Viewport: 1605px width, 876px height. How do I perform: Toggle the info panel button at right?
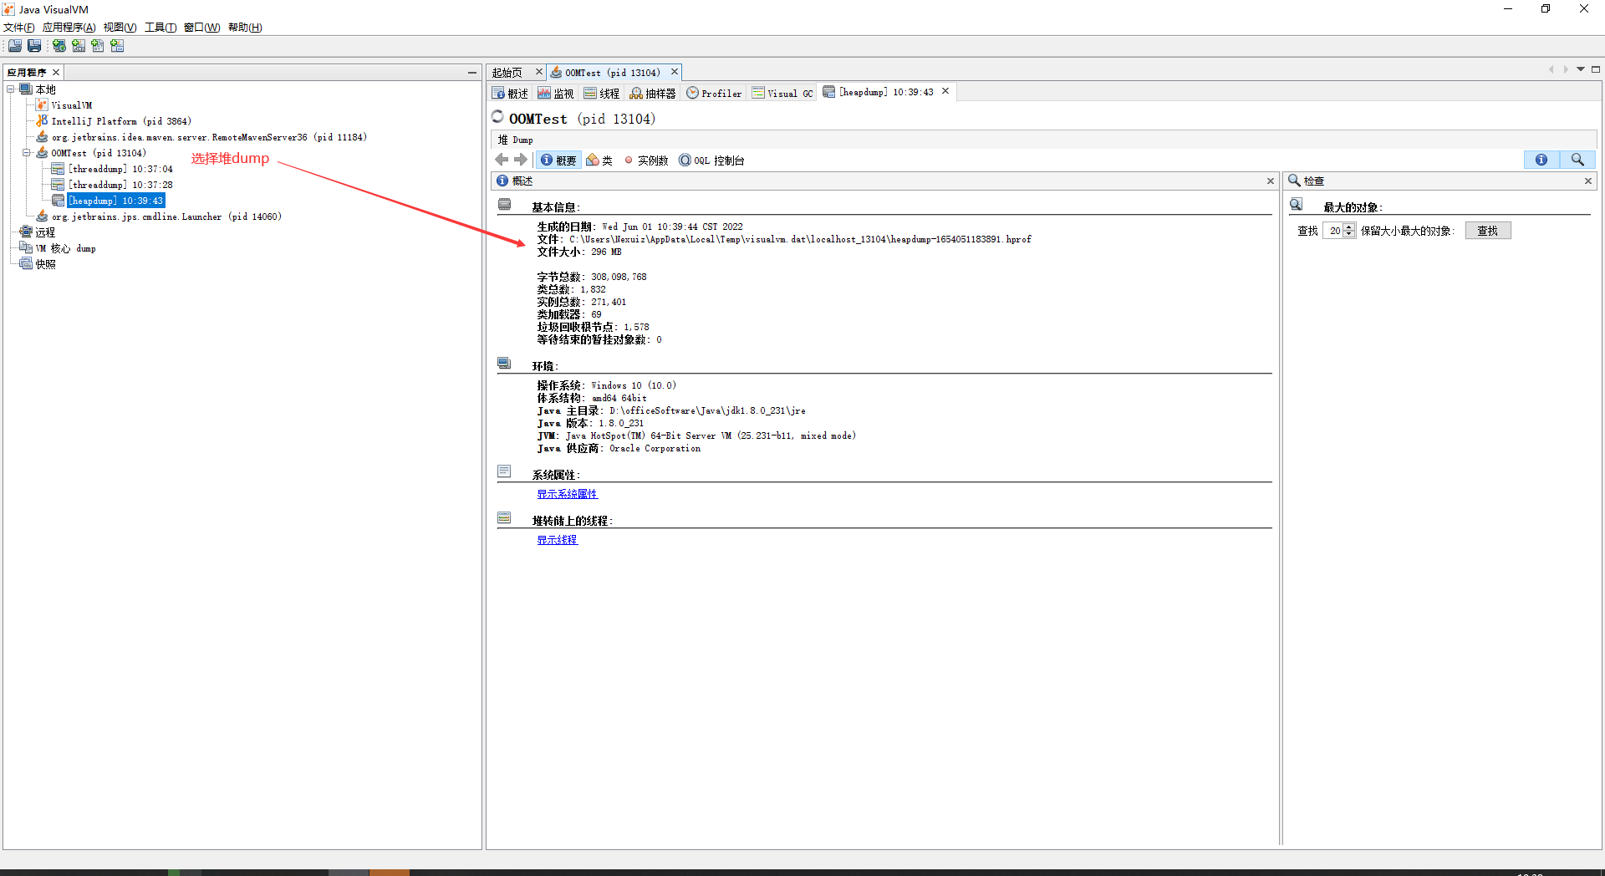(1541, 160)
